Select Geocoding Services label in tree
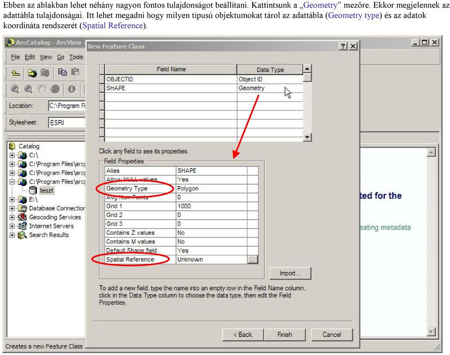This screenshot has width=450, height=355. tap(55, 217)
